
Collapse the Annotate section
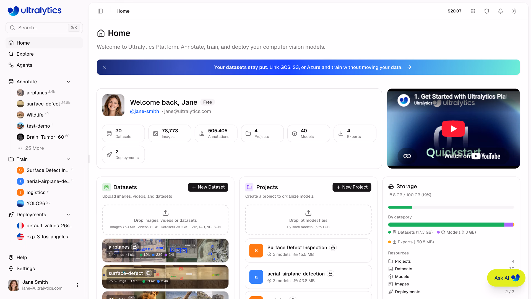tap(69, 82)
